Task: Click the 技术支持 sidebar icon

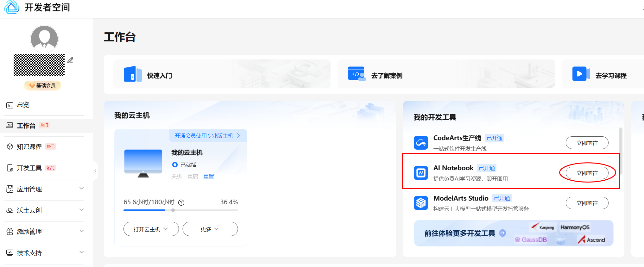Action: coord(10,253)
